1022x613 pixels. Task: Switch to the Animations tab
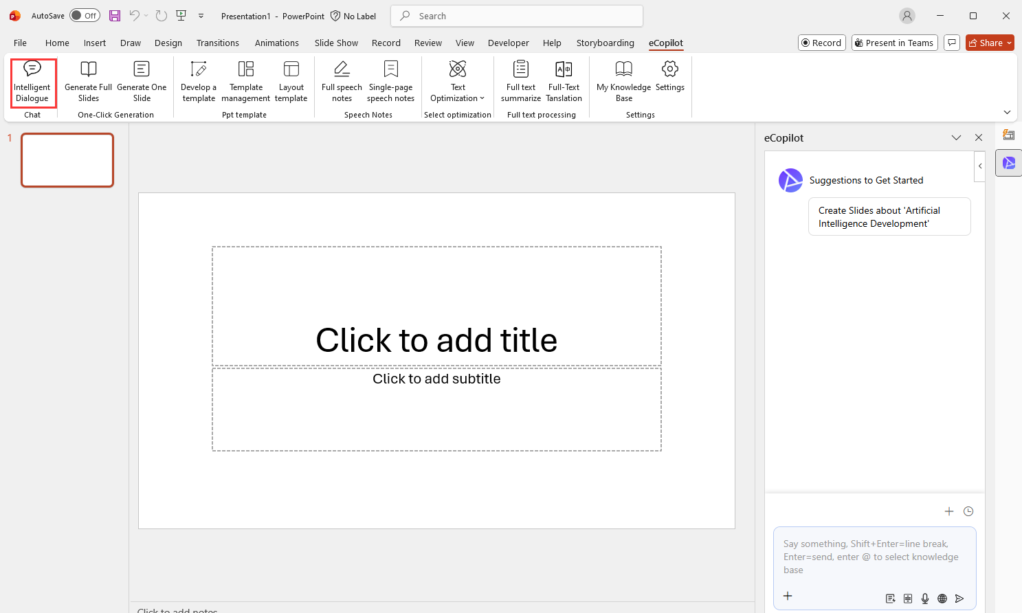click(x=276, y=43)
